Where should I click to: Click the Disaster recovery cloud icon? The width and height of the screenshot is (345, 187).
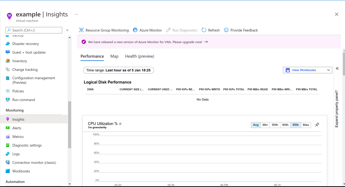[x=8, y=44]
